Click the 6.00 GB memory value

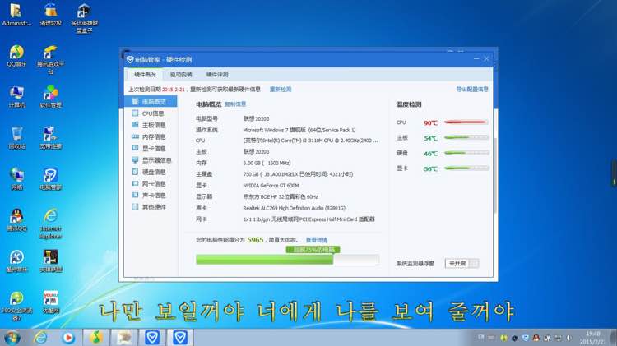pos(267,163)
